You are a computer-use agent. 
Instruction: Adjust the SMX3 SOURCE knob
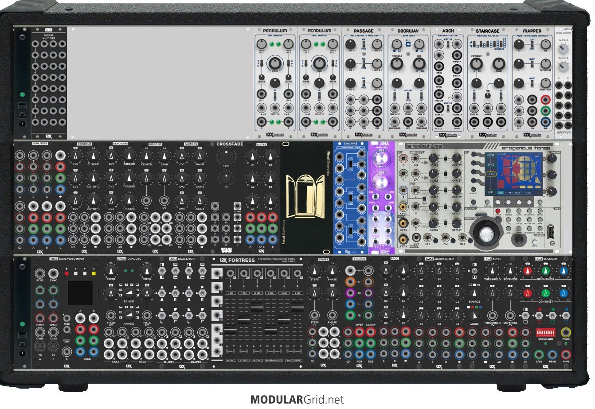[474, 293]
